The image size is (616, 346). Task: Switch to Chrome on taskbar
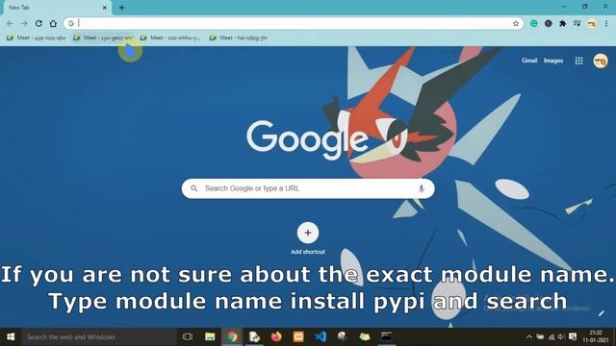(232, 337)
